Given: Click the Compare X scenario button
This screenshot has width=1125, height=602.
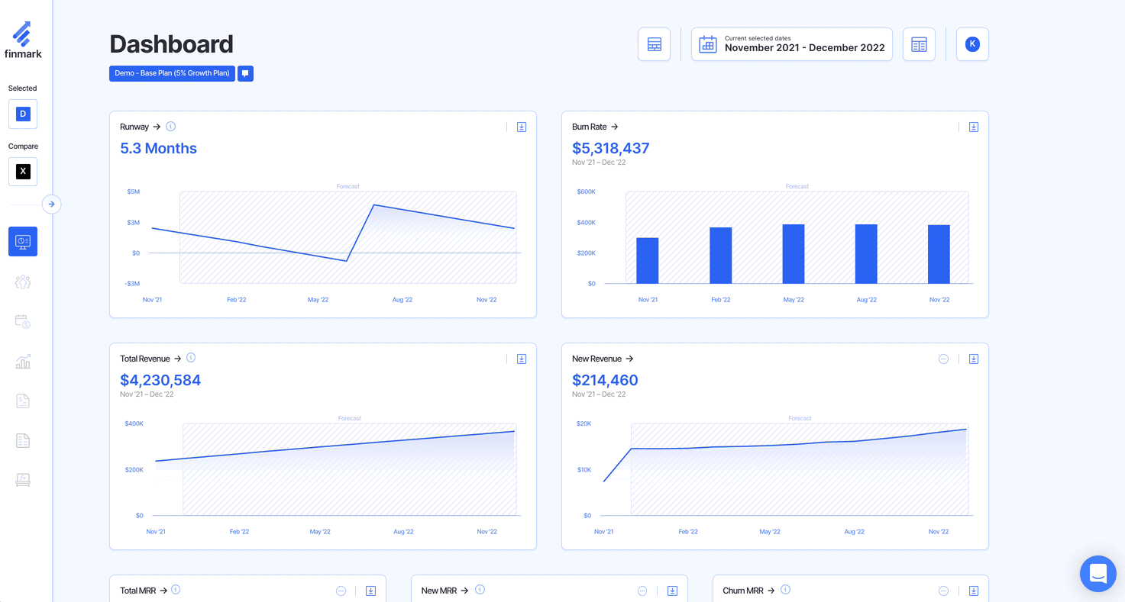Looking at the screenshot, I should pos(23,172).
